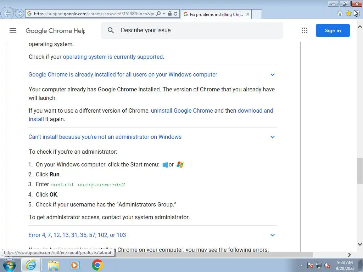The height and width of the screenshot is (272, 363).
Task: Open the Windows Start button
Action: point(10,265)
